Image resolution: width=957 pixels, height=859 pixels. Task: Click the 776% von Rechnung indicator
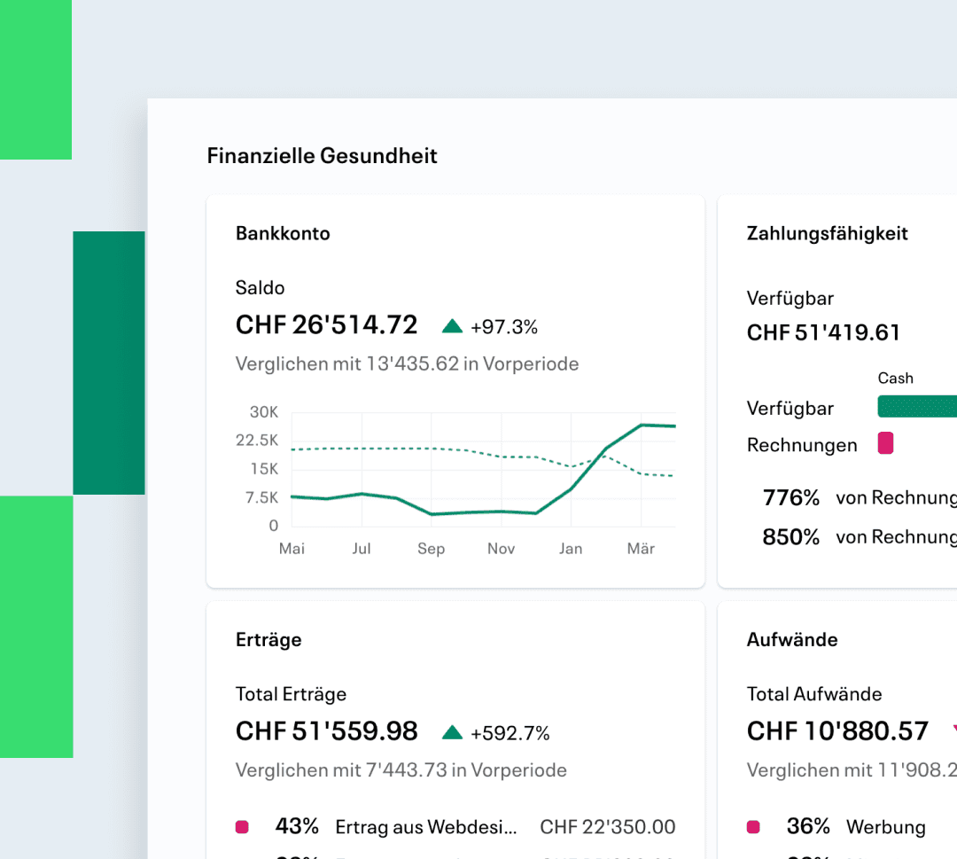coord(860,497)
